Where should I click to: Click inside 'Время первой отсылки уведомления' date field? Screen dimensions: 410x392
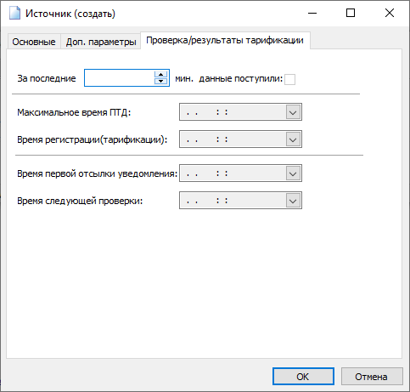[x=233, y=173]
